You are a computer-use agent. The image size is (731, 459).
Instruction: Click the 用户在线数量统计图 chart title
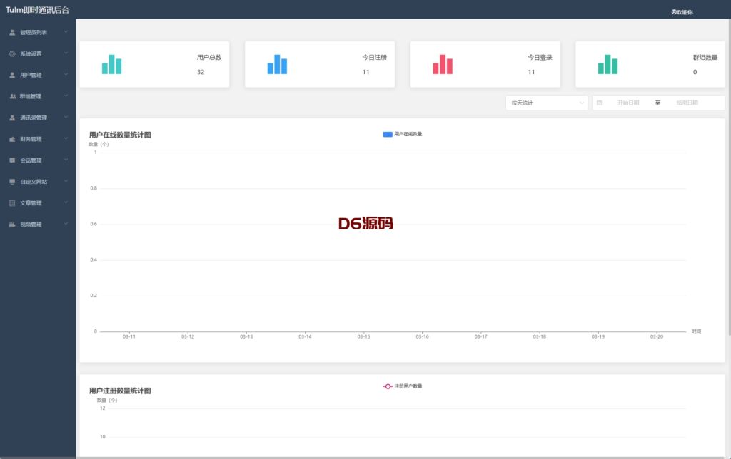tap(120, 135)
